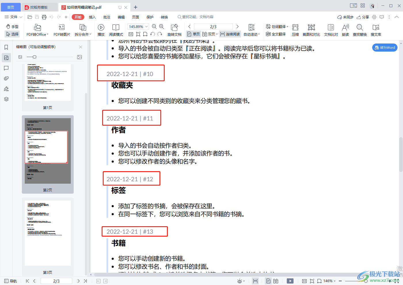Click the zoom out magnifier icon
The image size is (403, 285).
[154, 27]
